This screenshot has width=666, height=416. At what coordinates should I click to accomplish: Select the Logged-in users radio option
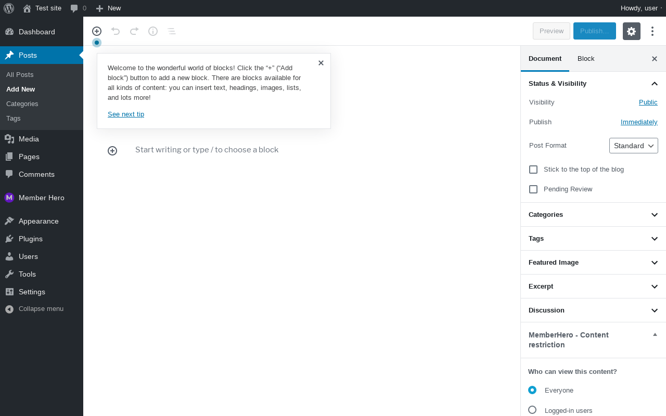[x=532, y=410]
